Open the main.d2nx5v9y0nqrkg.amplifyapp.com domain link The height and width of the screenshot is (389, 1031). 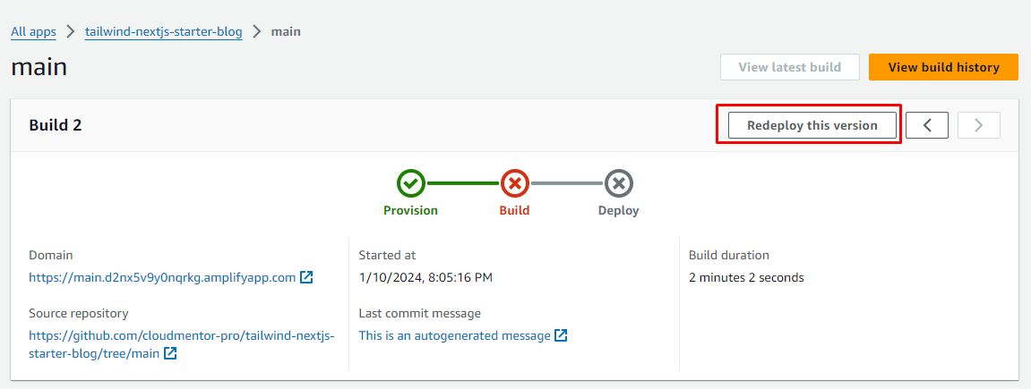click(162, 277)
